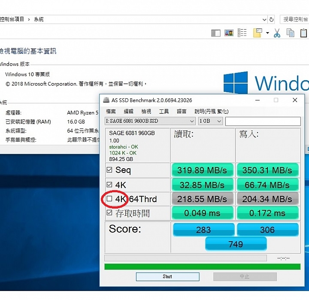Click the storahci - OK driver text
Viewport: 309px width, 300px height.
tap(124, 147)
